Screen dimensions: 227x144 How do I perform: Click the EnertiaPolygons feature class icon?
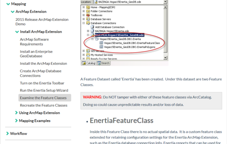(x=101, y=47)
